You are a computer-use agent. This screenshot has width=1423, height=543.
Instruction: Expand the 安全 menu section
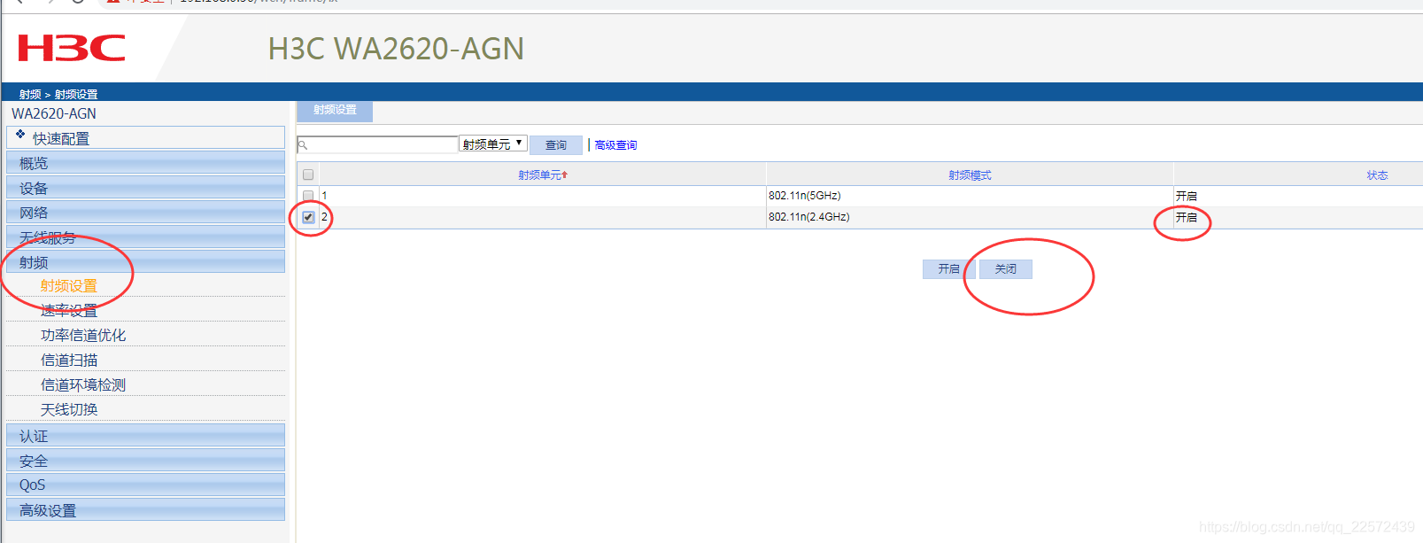coord(146,461)
